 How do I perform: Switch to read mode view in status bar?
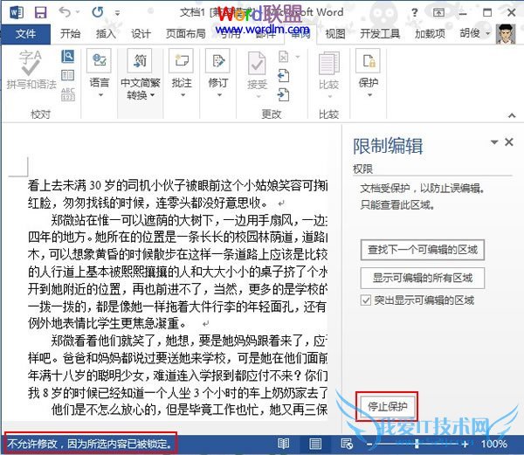pyautogui.click(x=284, y=444)
